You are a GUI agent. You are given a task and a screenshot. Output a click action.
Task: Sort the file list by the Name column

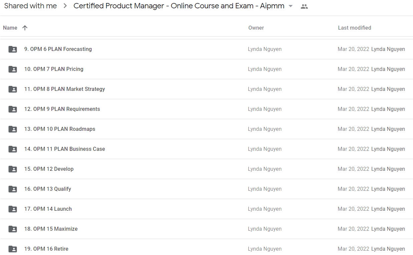(x=10, y=28)
